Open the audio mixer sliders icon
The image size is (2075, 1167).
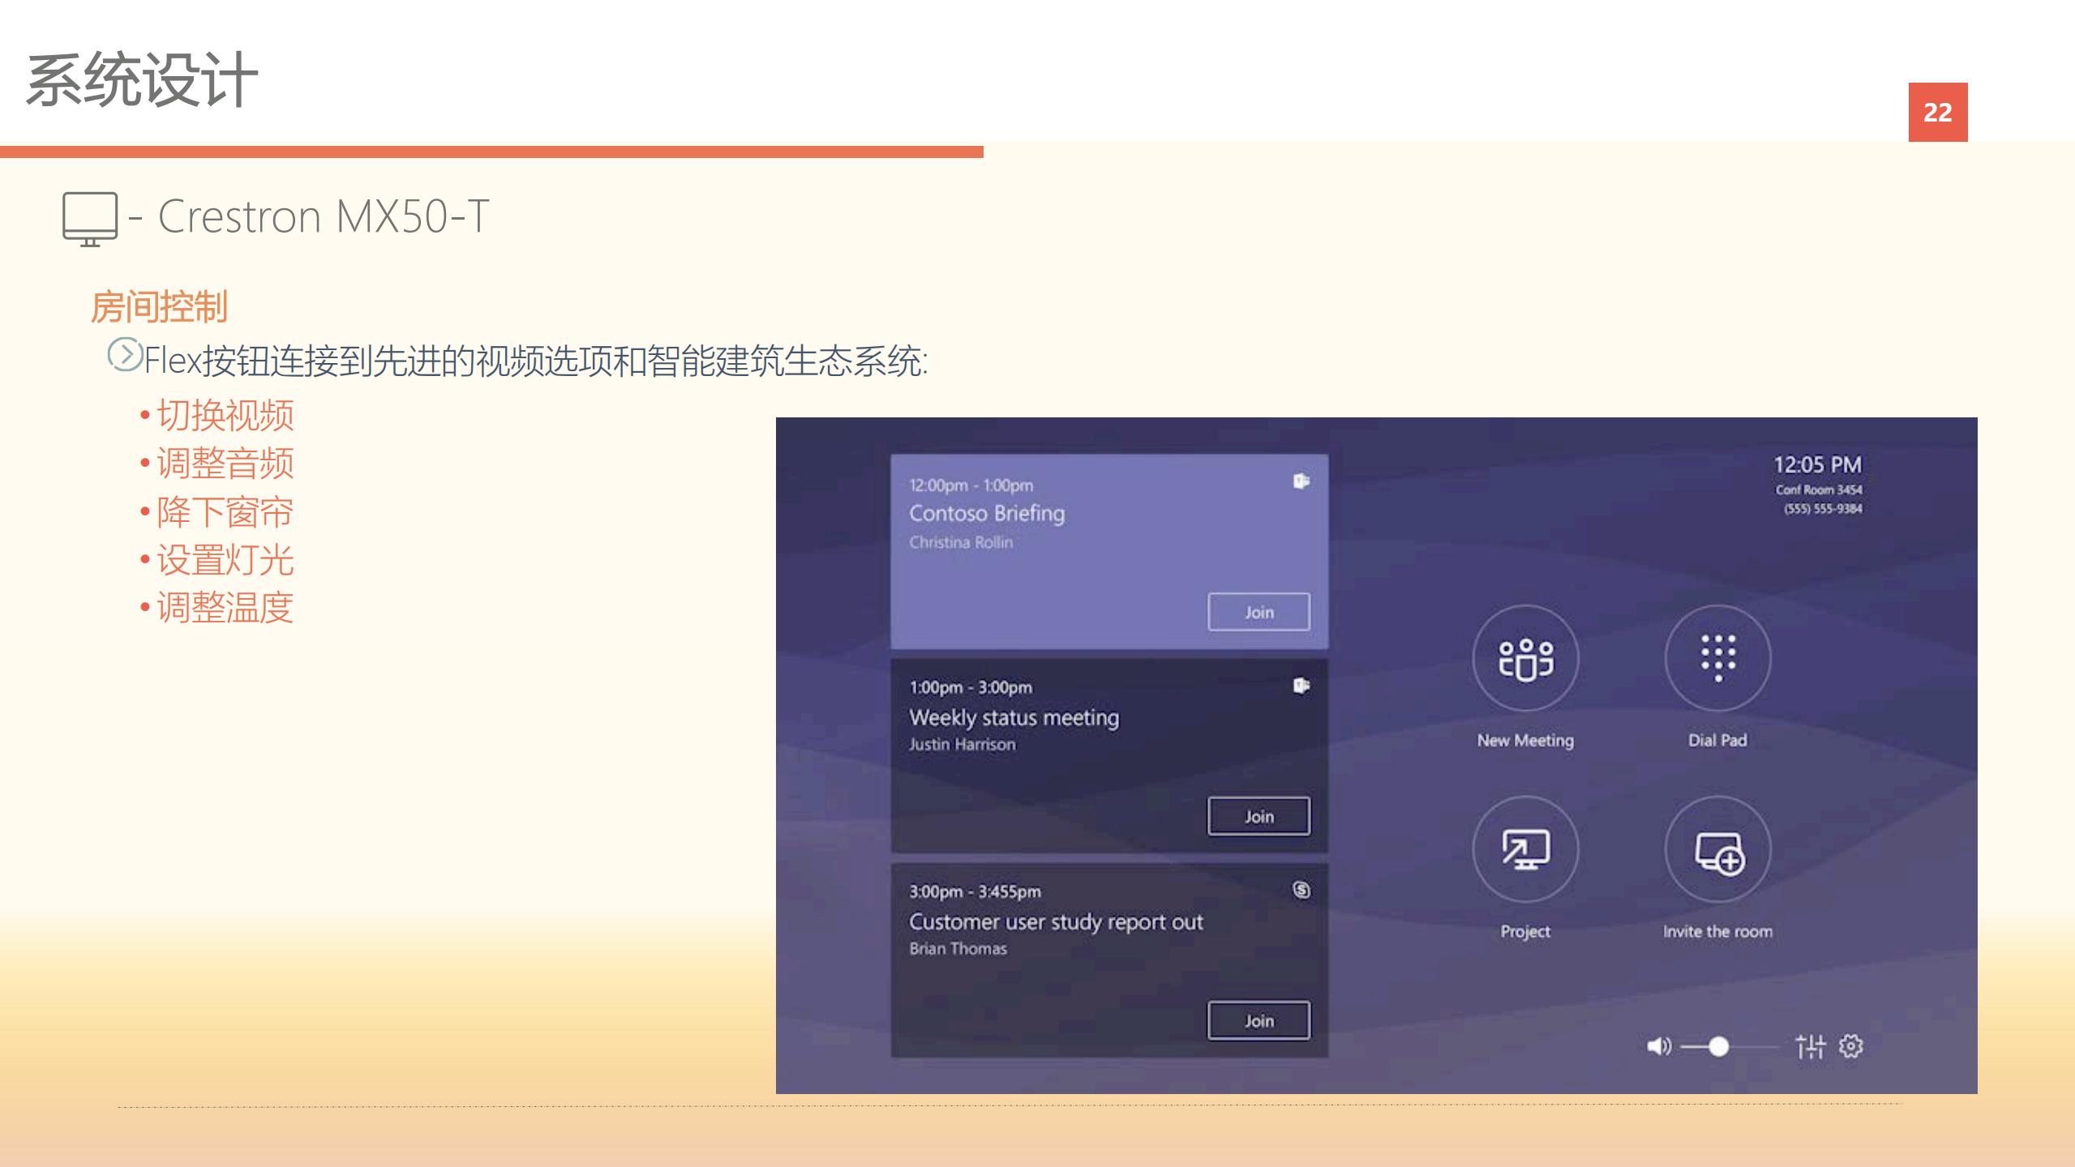[x=1810, y=1046]
